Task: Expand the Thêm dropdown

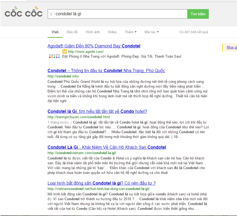Action: (x=130, y=32)
